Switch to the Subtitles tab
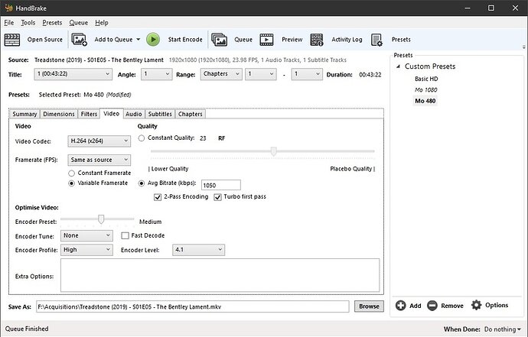 tap(160, 114)
